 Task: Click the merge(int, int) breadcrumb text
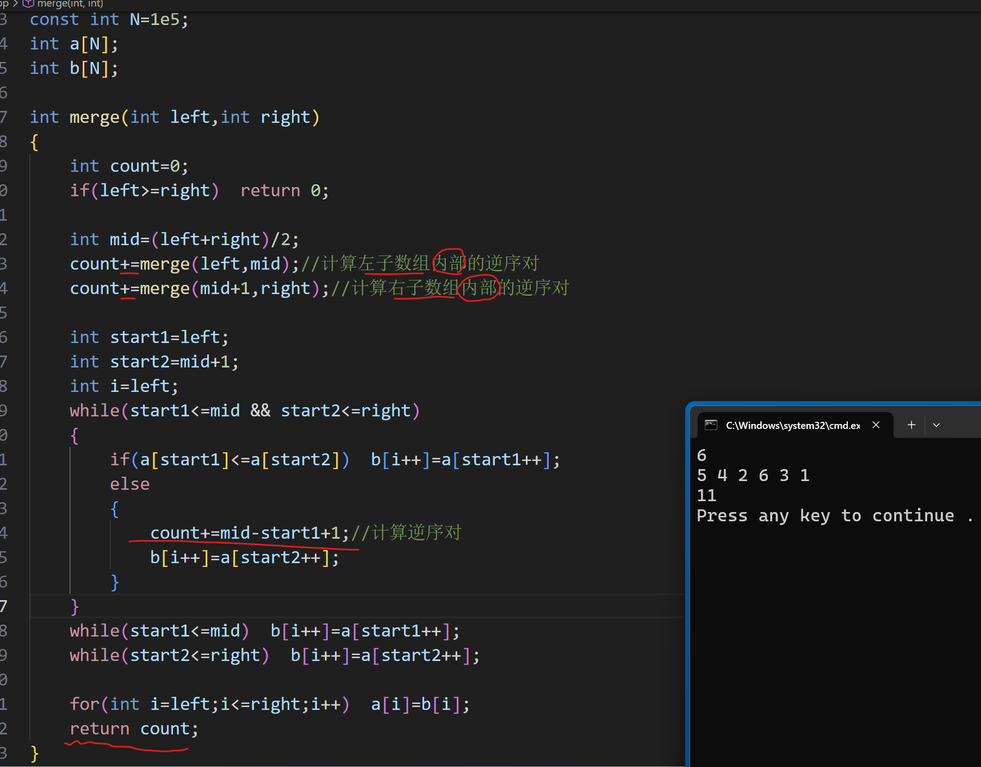point(70,4)
